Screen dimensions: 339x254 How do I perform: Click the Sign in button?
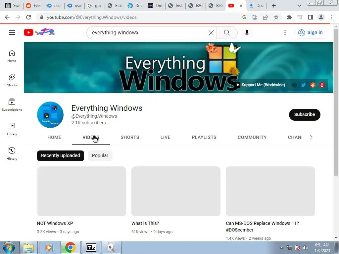(311, 33)
